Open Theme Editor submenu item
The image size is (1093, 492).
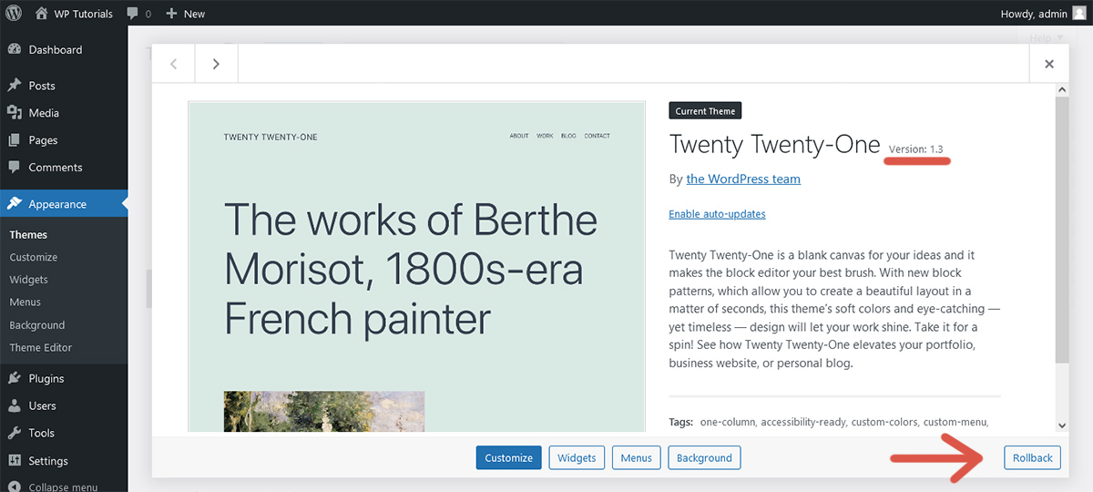click(x=41, y=347)
